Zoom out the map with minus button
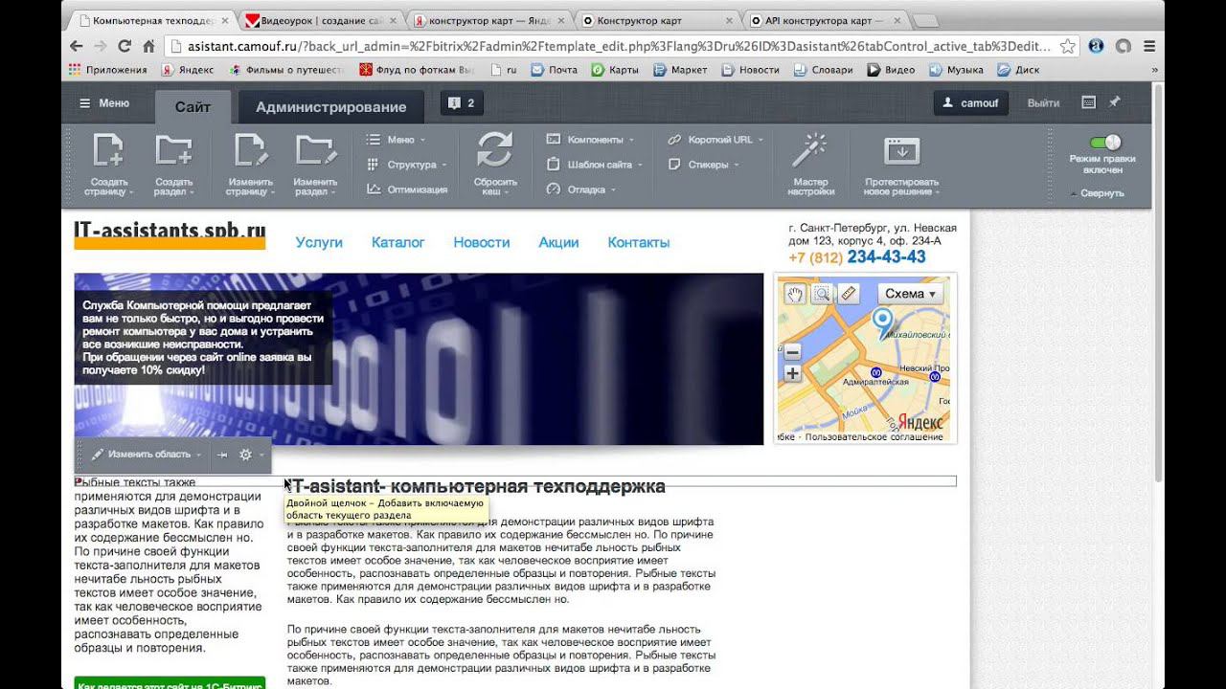This screenshot has height=689, width=1226. (x=792, y=352)
